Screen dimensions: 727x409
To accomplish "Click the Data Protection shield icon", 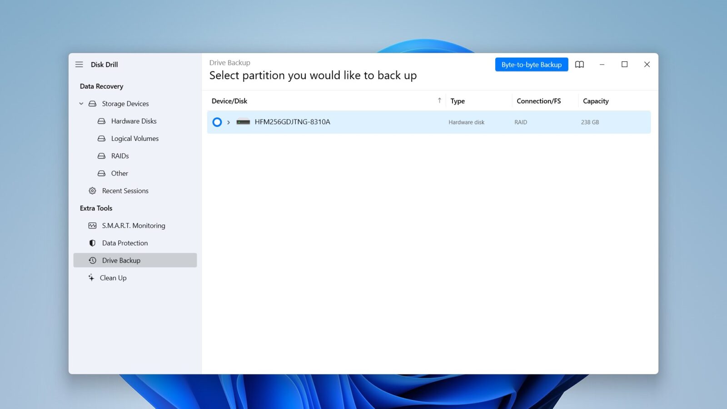I will pos(92,243).
